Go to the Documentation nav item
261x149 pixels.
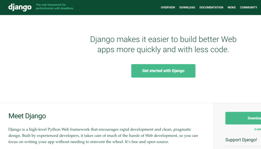tap(211, 7)
